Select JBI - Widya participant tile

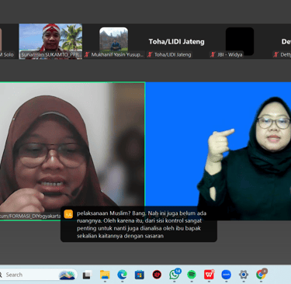click(x=240, y=41)
